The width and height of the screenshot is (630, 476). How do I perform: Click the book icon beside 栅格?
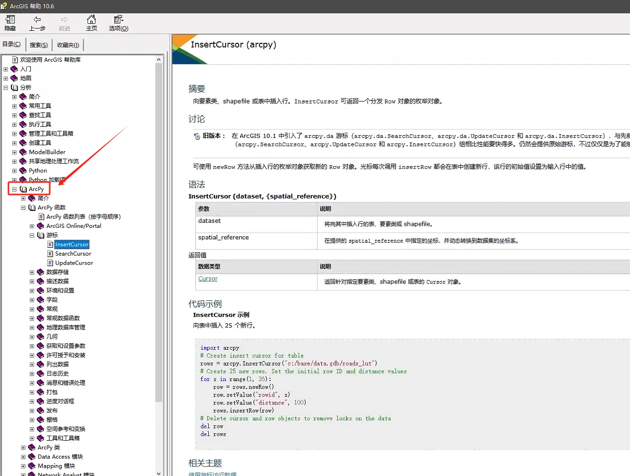click(x=41, y=420)
